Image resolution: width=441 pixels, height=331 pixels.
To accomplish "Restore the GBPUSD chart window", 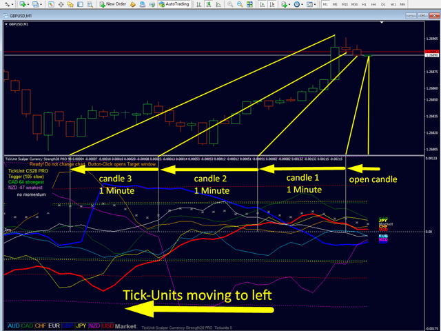I will point(422,16).
